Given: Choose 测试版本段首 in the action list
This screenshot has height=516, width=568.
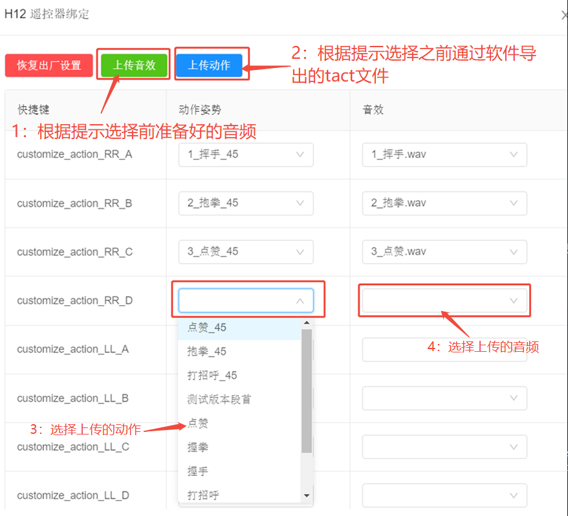Looking at the screenshot, I should coord(219,400).
